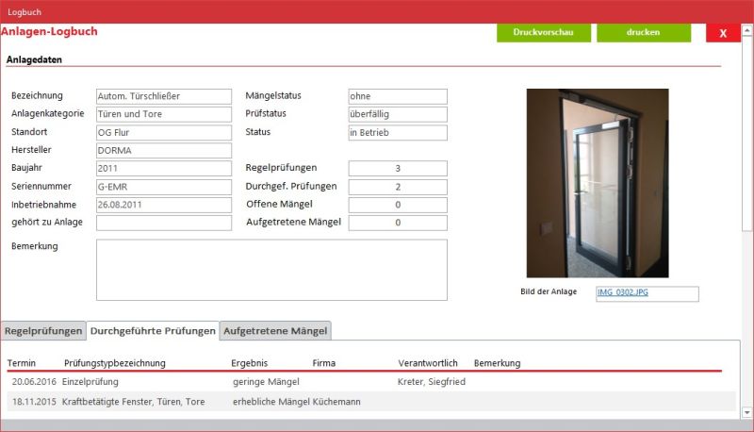Focus the Anlagenkategorie input field

(164, 114)
